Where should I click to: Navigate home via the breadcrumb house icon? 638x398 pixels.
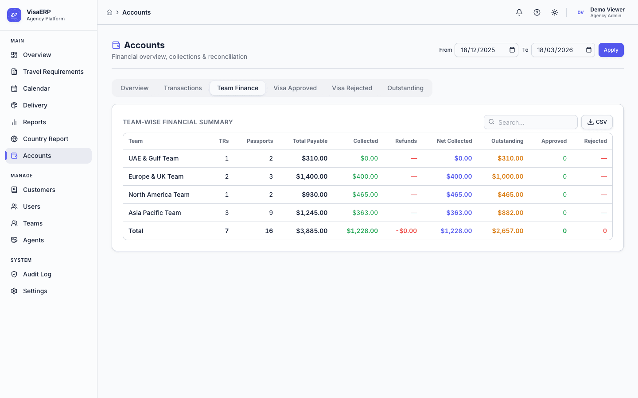[109, 12]
